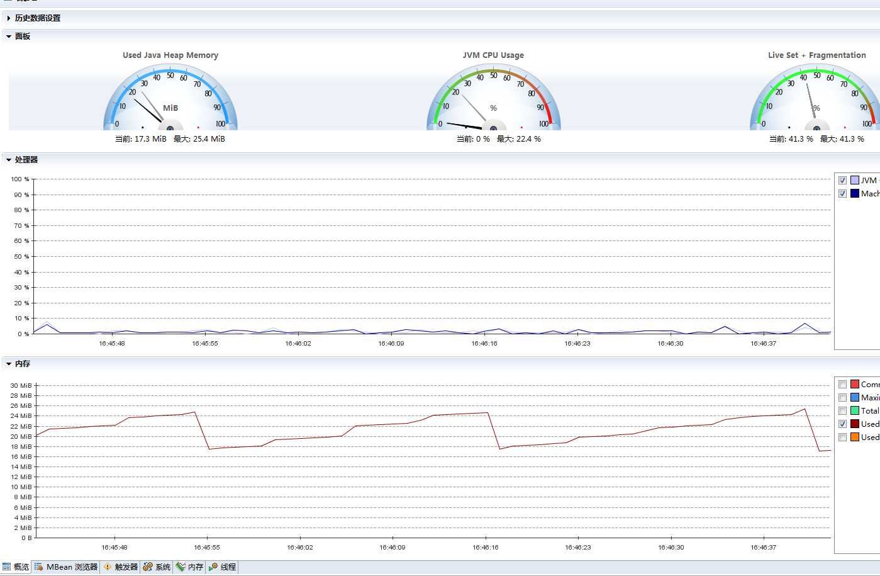Click the 50 % label on processor chart
Viewport: 880px width, 576px height.
[22, 257]
